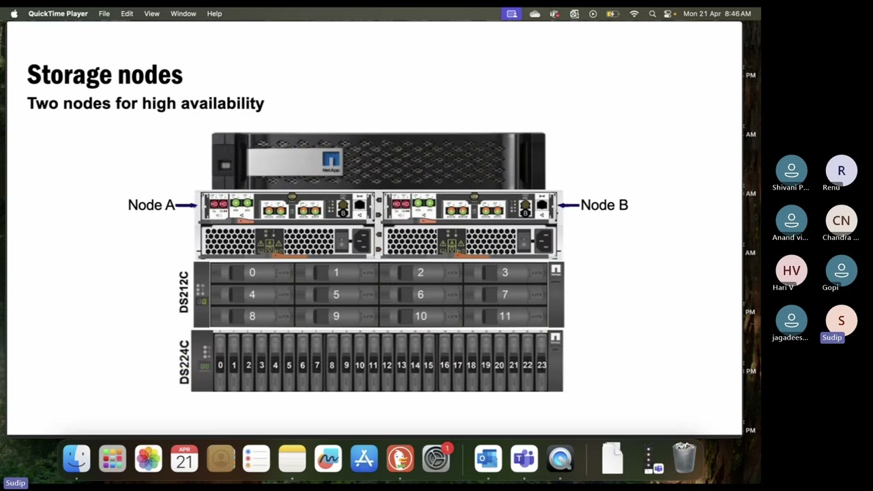This screenshot has width=873, height=491.
Task: Open Photos from the Dock
Action: [x=148, y=458]
